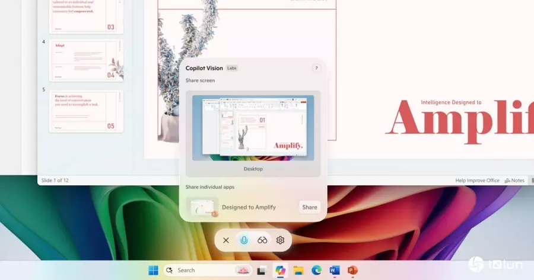The height and width of the screenshot is (280, 534).
Task: Select Designed to Amplify app thumbnail
Action: 204,207
